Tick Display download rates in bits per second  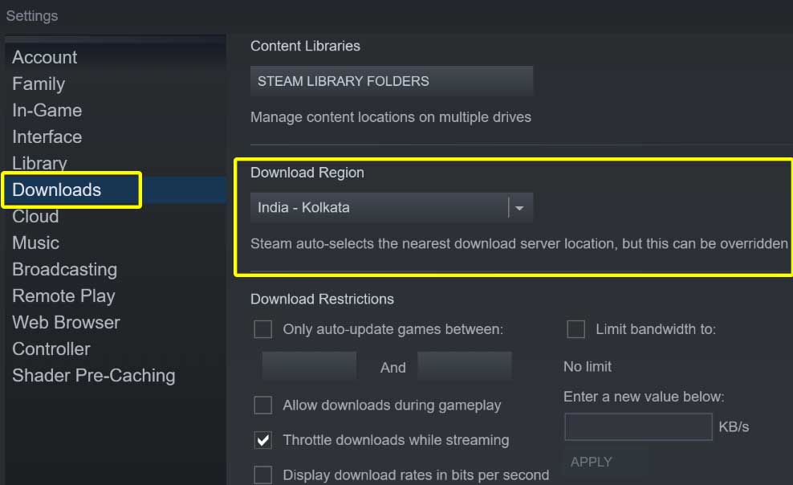[x=263, y=475]
